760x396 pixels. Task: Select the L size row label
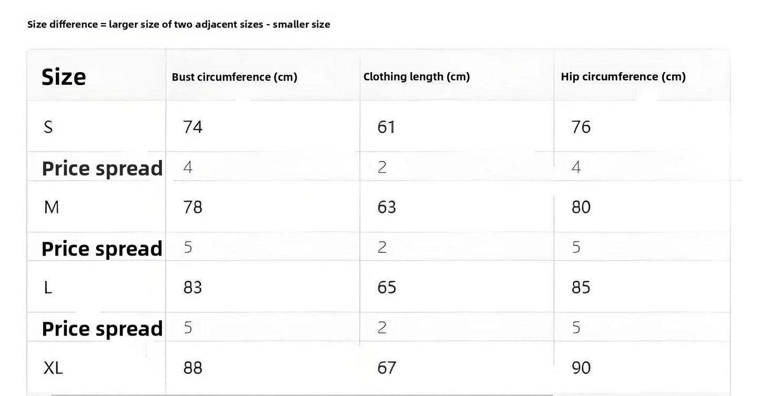point(48,288)
